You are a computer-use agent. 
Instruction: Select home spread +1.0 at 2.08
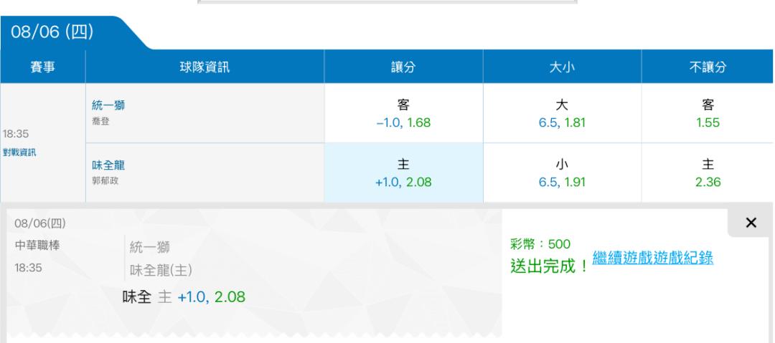pos(403,173)
